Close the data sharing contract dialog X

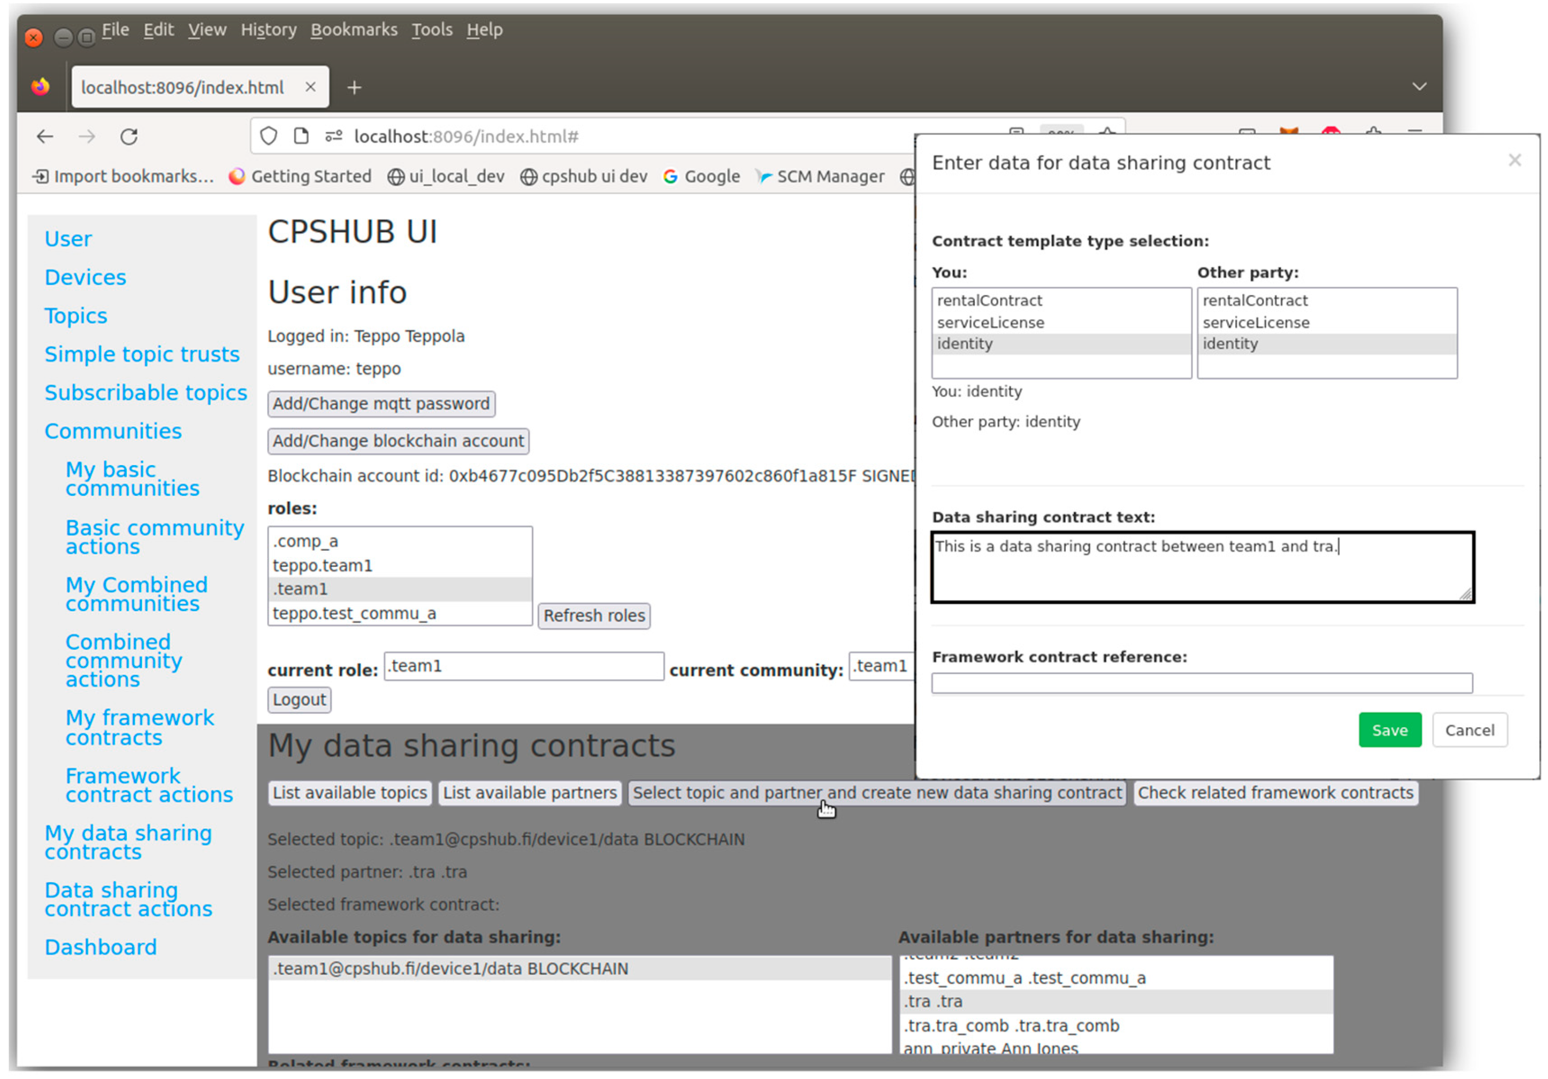pos(1515,160)
